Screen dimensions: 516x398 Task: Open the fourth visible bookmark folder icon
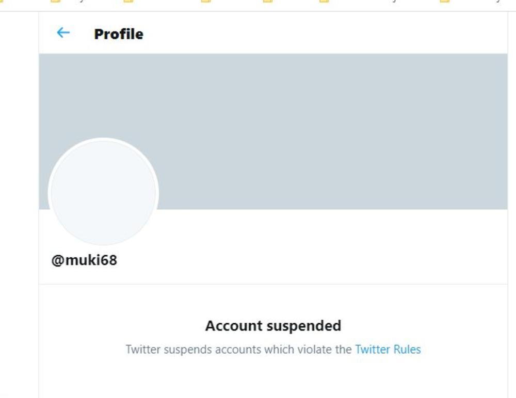pyautogui.click(x=267, y=2)
